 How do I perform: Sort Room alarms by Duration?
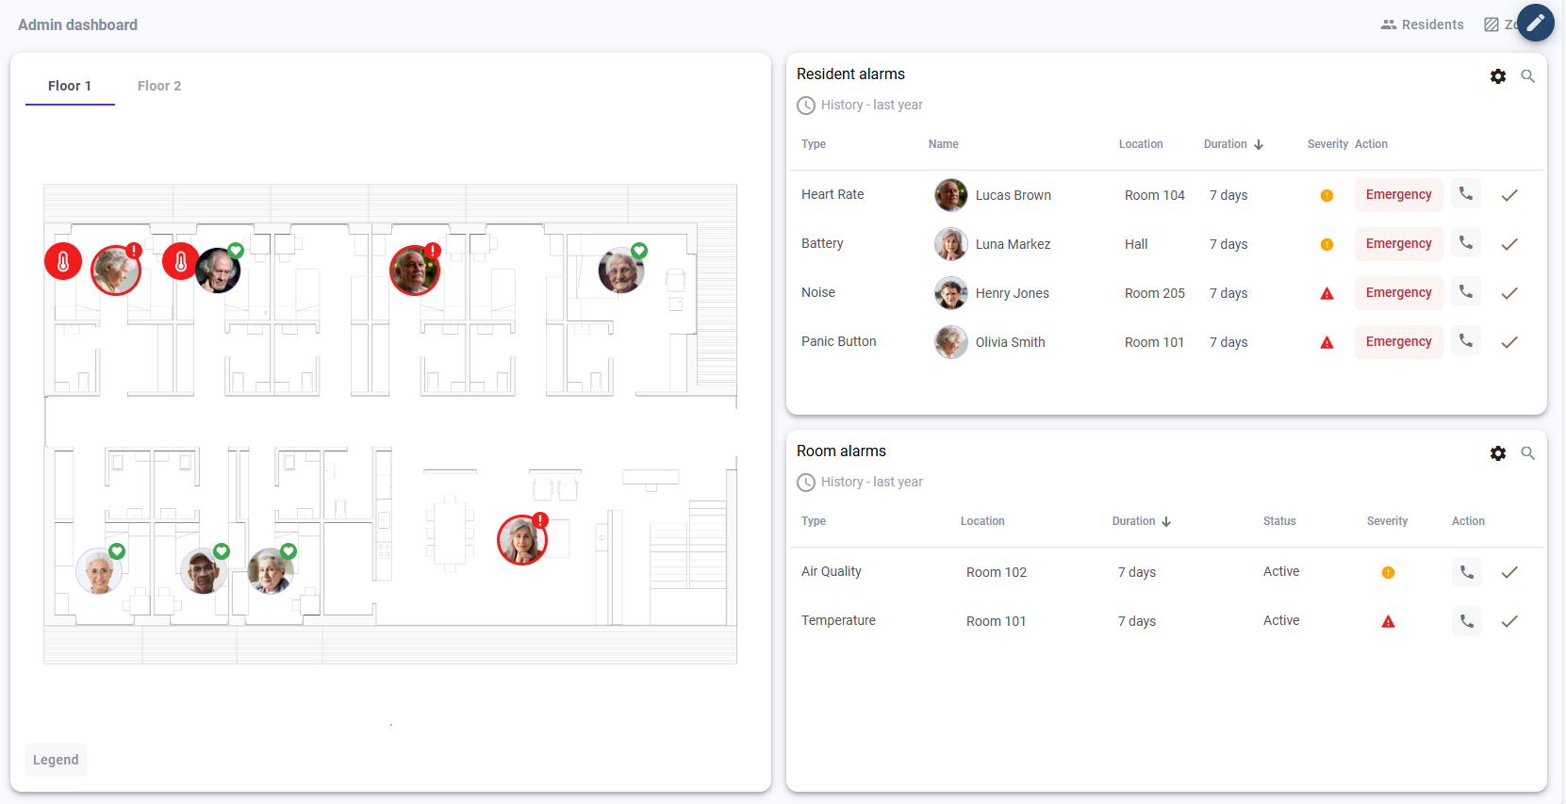[x=1142, y=521]
